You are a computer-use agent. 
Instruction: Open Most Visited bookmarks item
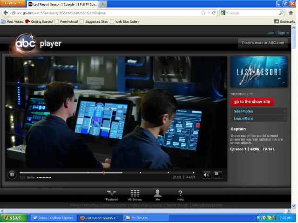[13, 22]
